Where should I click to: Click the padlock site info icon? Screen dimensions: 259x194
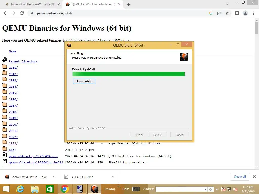(x=32, y=13)
